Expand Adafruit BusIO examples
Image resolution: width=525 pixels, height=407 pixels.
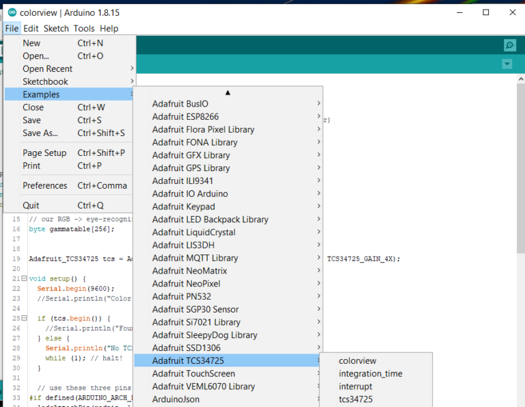[228, 104]
